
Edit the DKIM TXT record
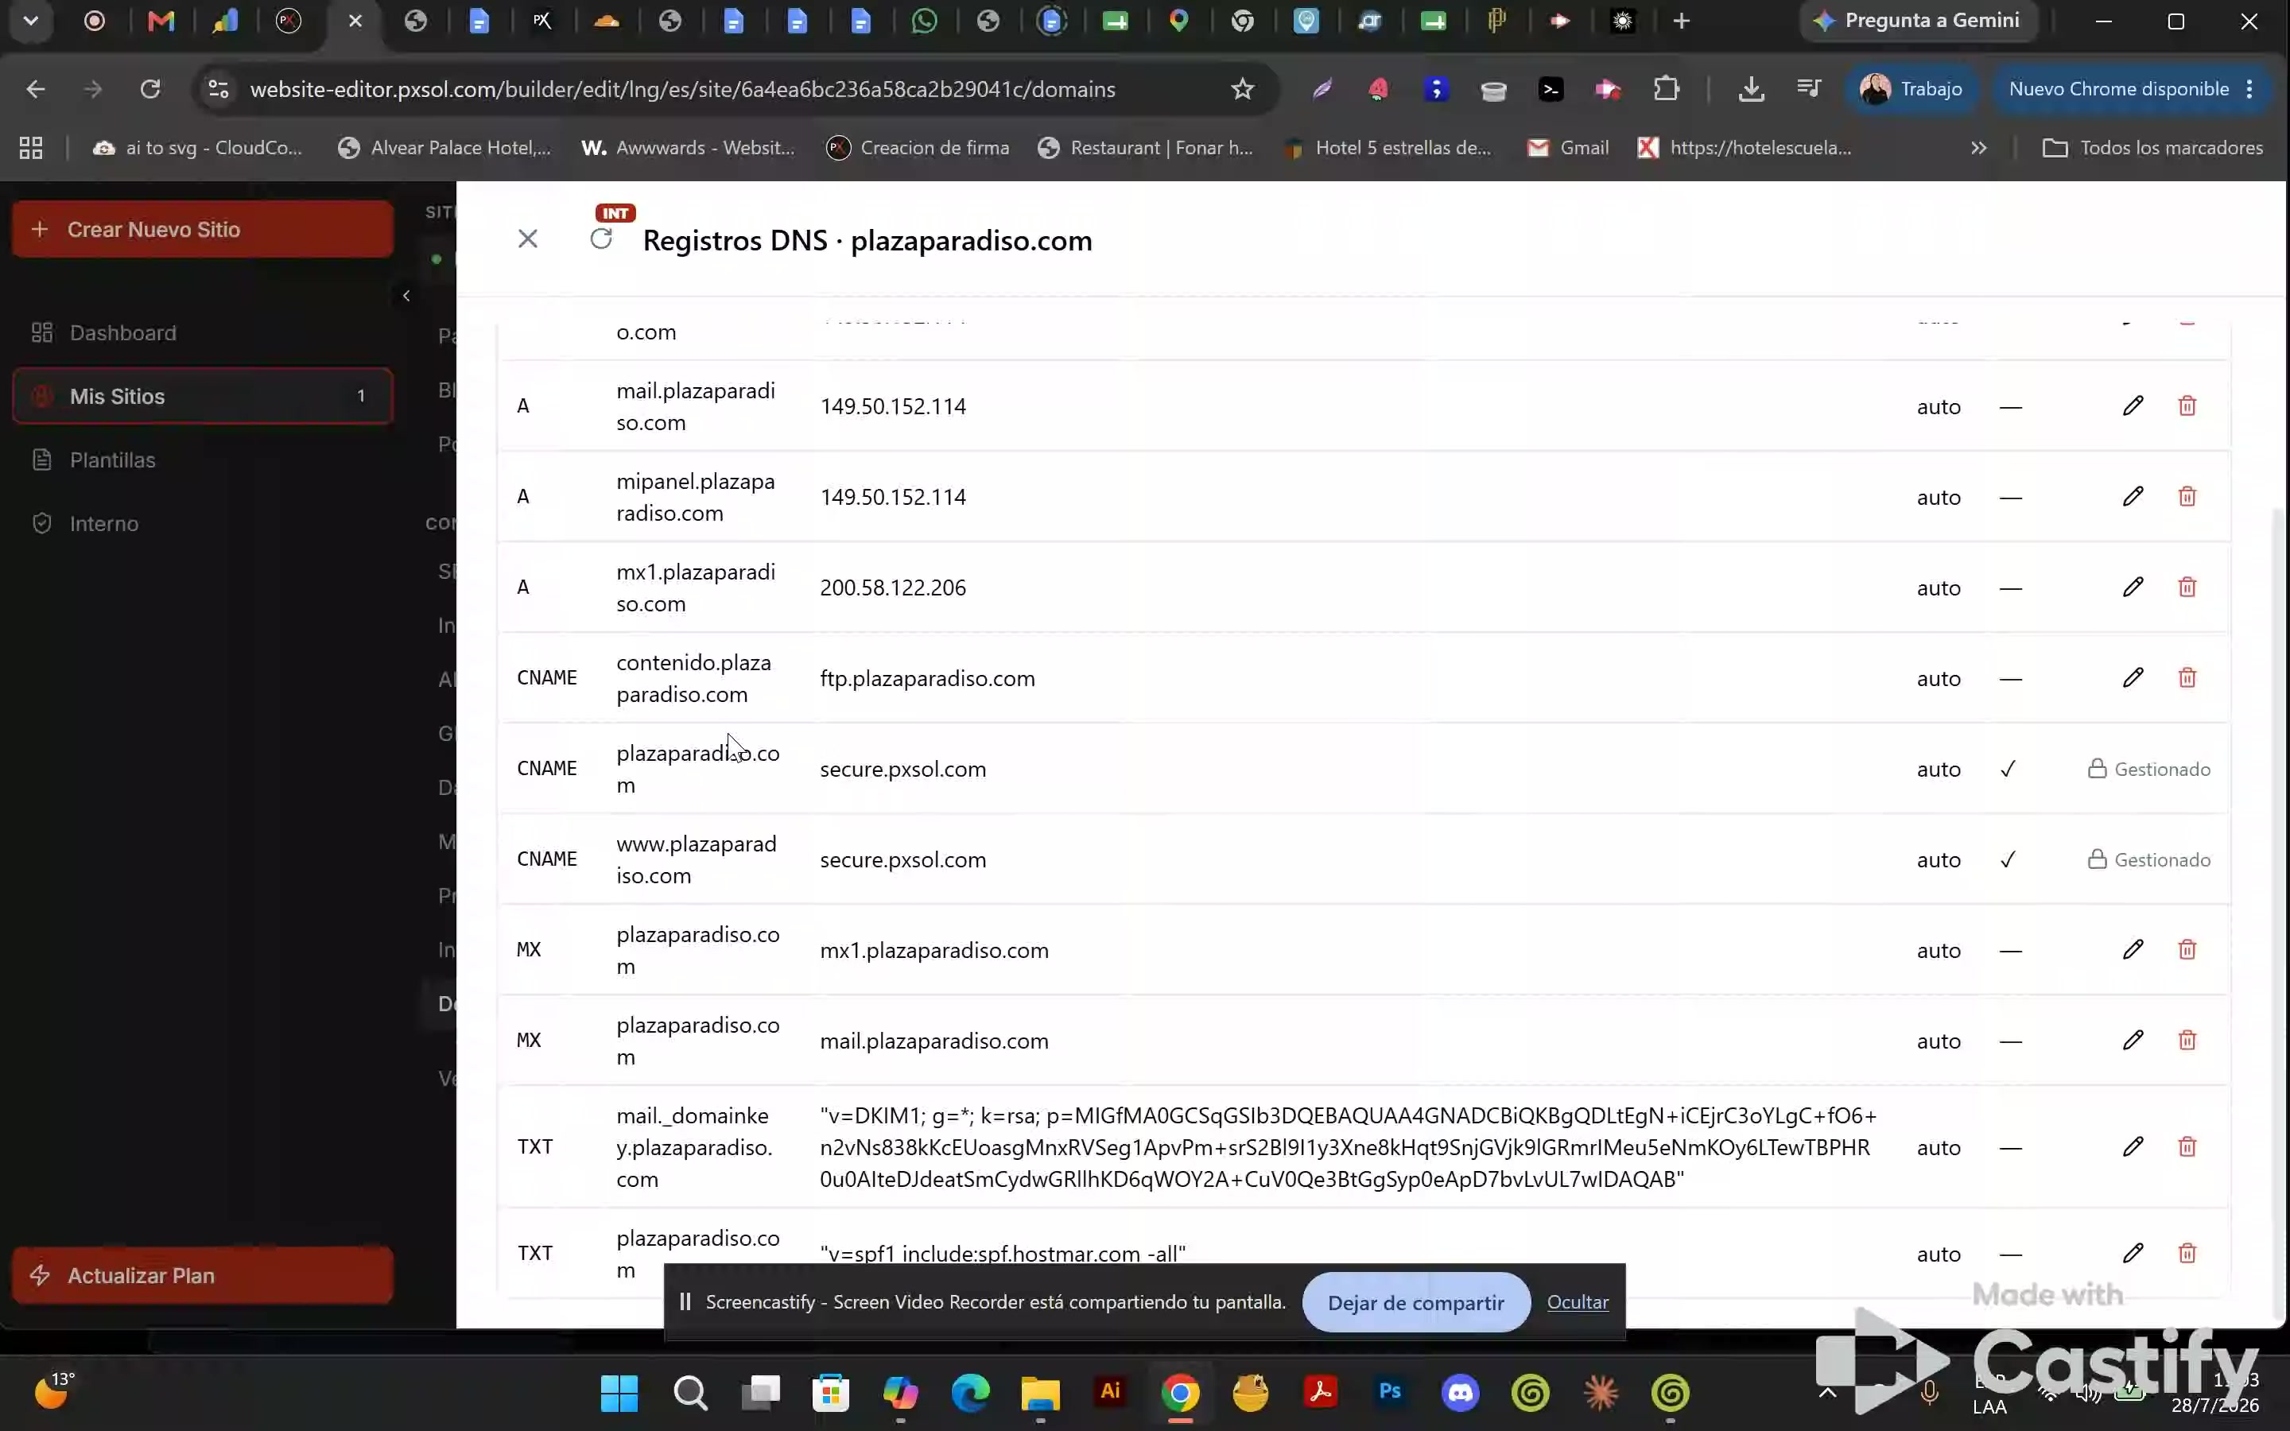(2133, 1147)
